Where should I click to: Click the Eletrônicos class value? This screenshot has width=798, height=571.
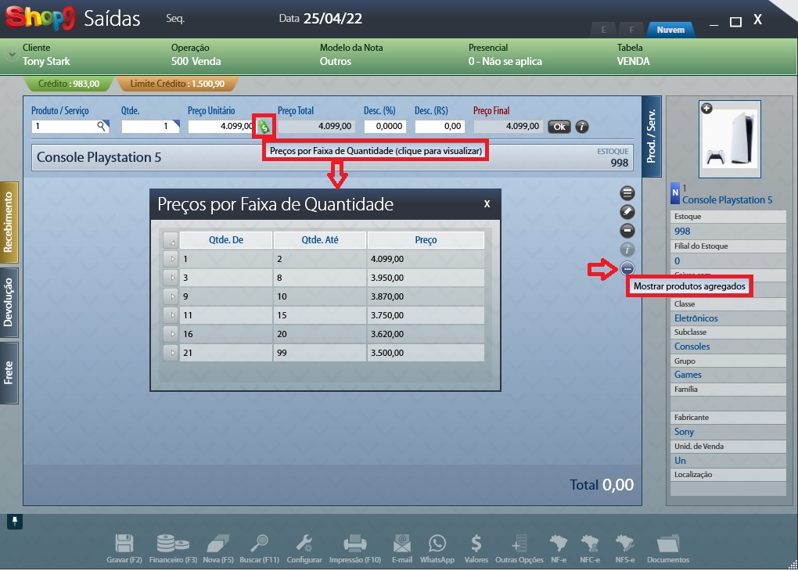pyautogui.click(x=696, y=318)
